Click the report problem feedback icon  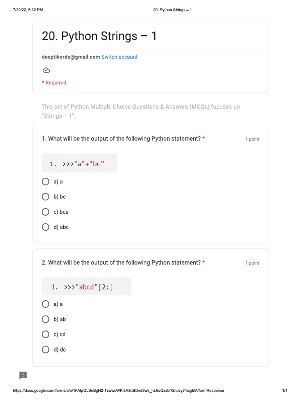[23, 375]
